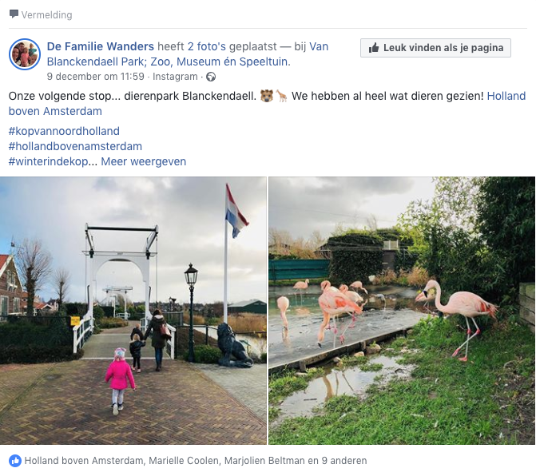Image resolution: width=536 pixels, height=476 pixels.
Task: Click Leuk vinden als je pagina
Action: pos(435,48)
